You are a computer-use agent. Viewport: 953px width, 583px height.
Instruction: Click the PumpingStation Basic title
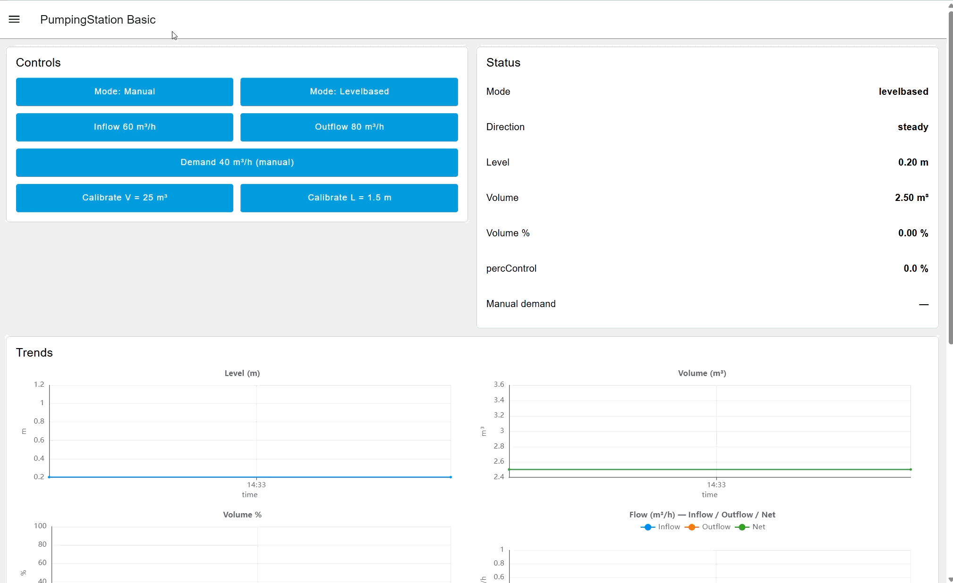[x=98, y=19]
